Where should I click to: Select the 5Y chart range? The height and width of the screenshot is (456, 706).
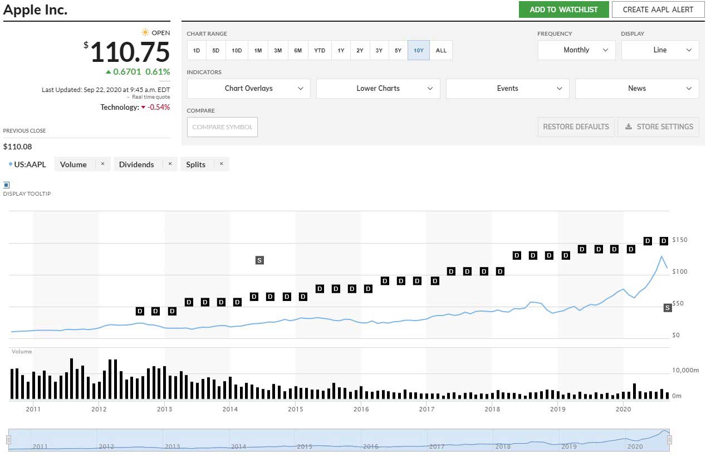398,50
